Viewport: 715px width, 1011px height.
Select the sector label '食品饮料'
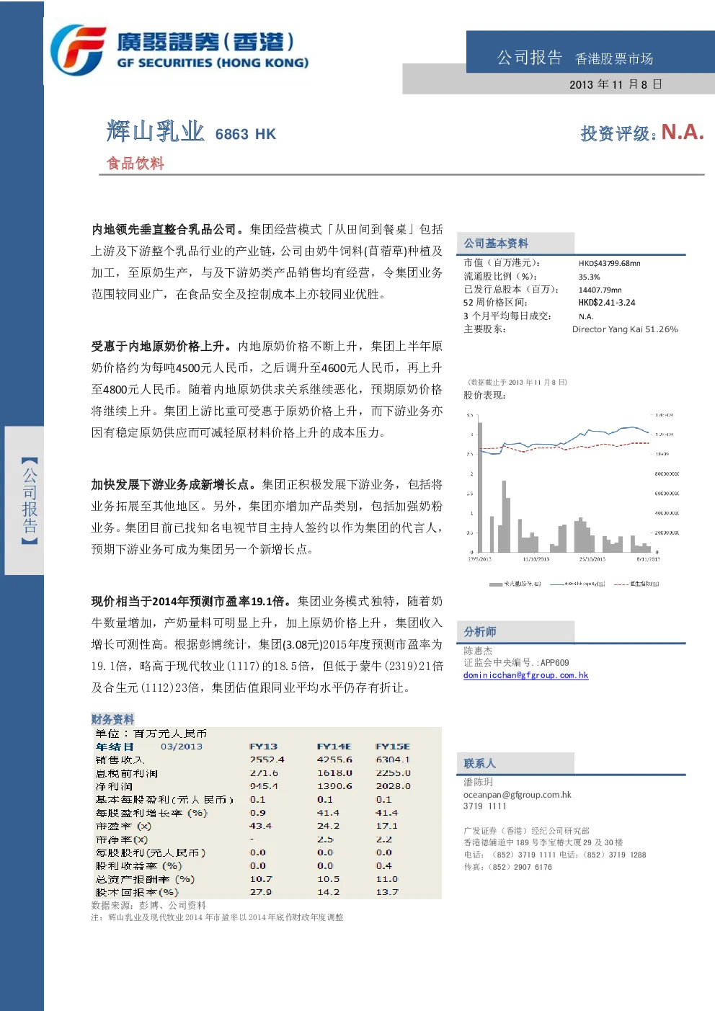coord(136,164)
